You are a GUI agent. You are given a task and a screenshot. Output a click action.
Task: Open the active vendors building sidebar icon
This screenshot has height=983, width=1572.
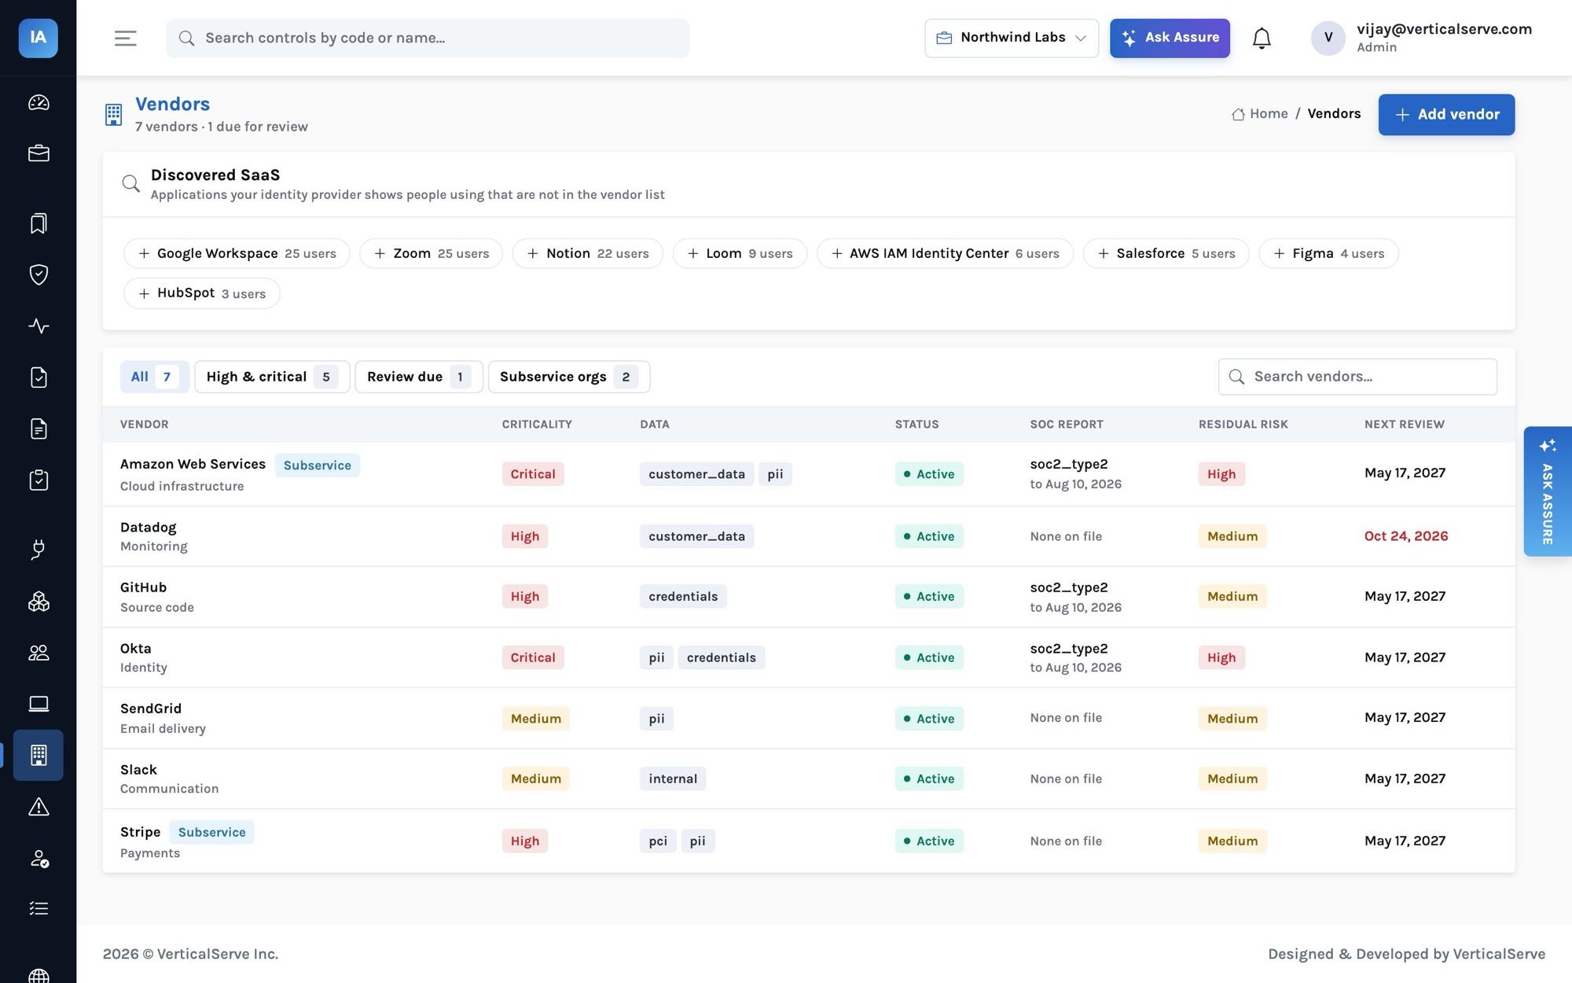39,755
